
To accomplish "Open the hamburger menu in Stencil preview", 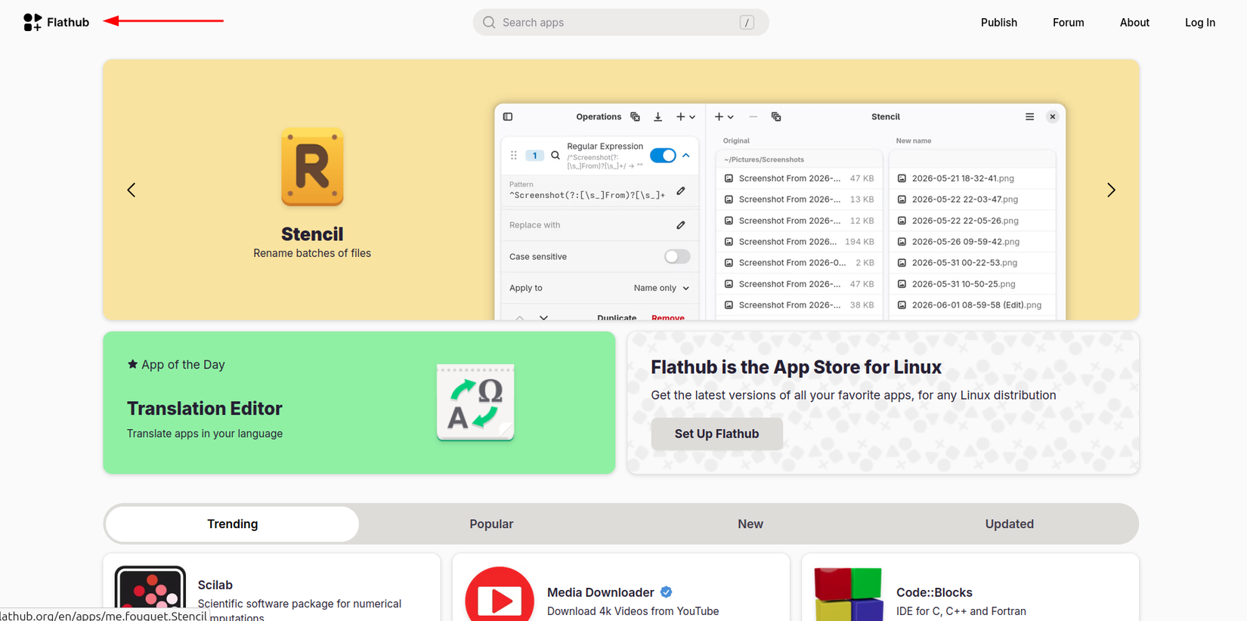I will click(x=1029, y=117).
